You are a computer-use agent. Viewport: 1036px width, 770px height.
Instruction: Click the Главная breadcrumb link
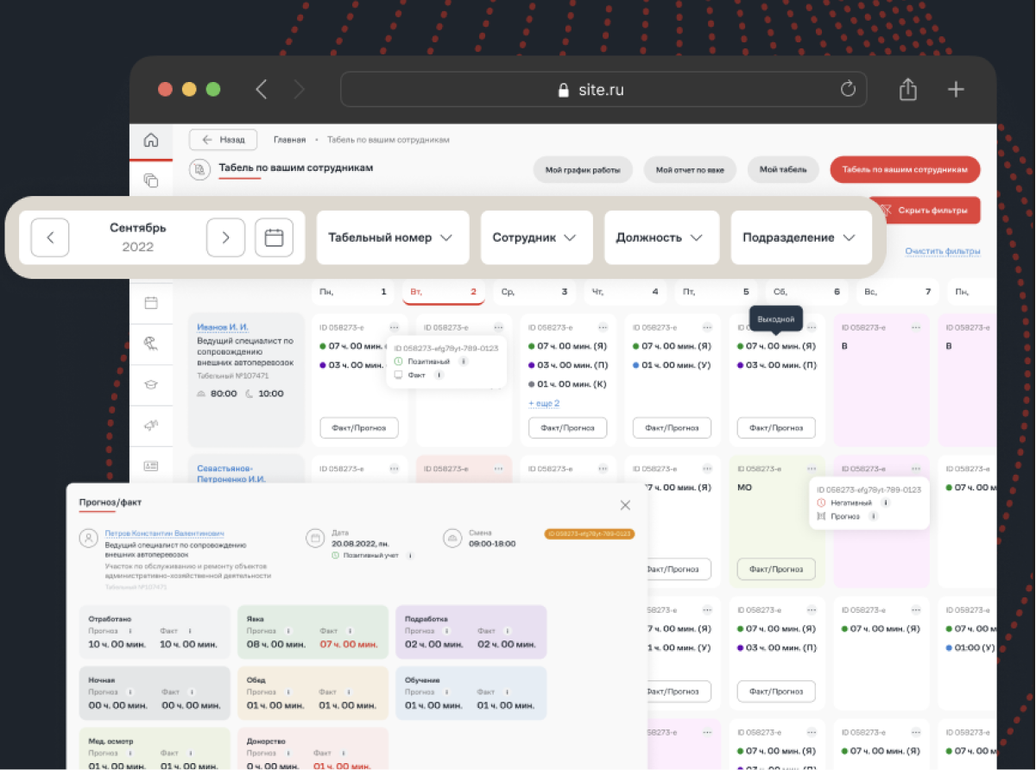point(290,140)
